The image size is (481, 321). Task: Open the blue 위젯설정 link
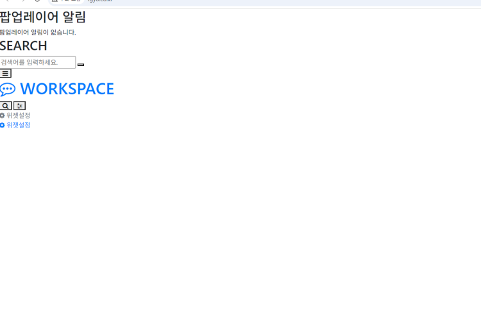(15, 125)
